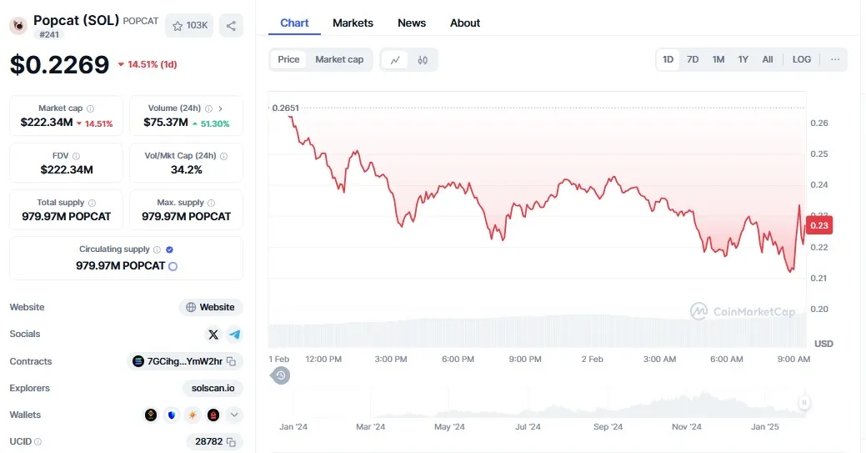The height and width of the screenshot is (453, 866).
Task: Open the Telegram social link icon
Action: (x=235, y=334)
